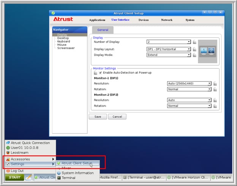Switch to the User Interface tab

(x=120, y=20)
